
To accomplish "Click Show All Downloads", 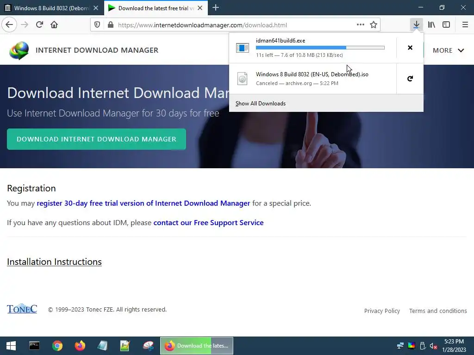I will tap(260, 104).
